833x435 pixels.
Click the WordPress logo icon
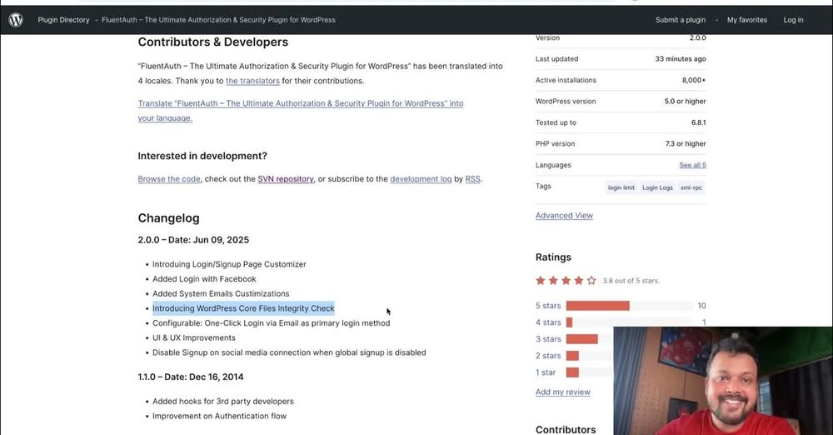point(16,20)
